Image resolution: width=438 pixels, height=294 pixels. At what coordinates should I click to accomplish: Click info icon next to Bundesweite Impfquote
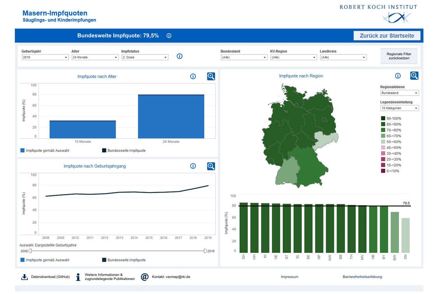[x=169, y=36]
